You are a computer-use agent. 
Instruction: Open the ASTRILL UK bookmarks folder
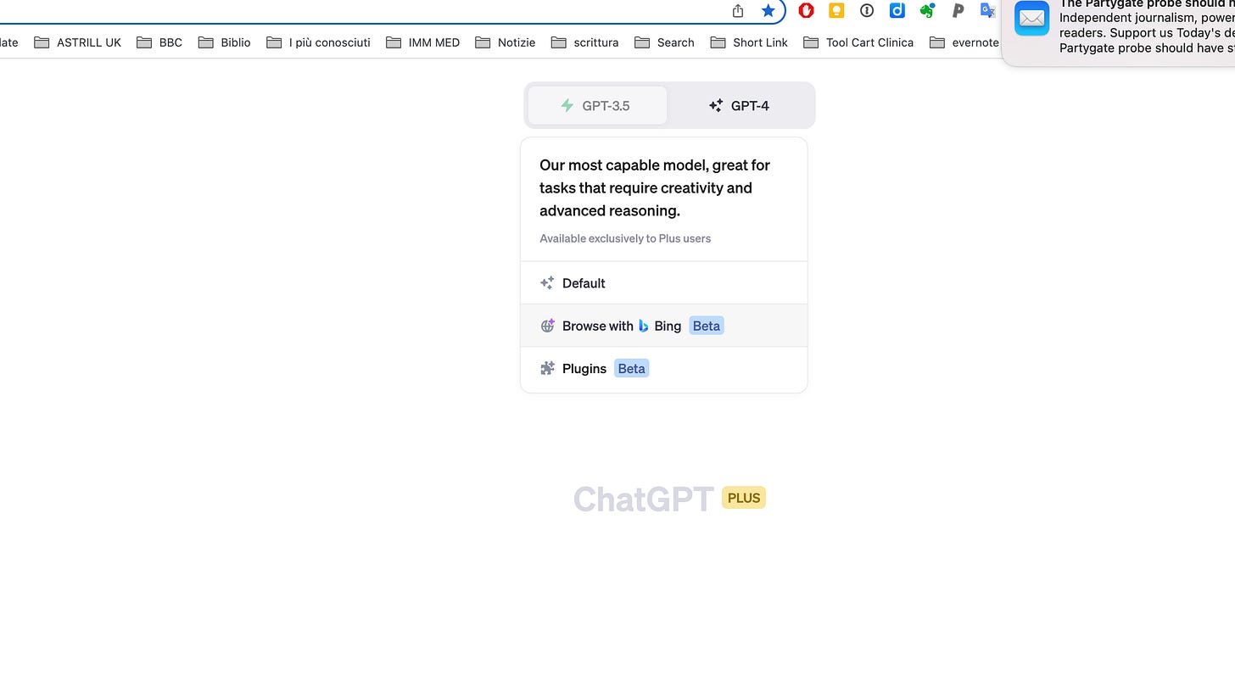(x=78, y=42)
